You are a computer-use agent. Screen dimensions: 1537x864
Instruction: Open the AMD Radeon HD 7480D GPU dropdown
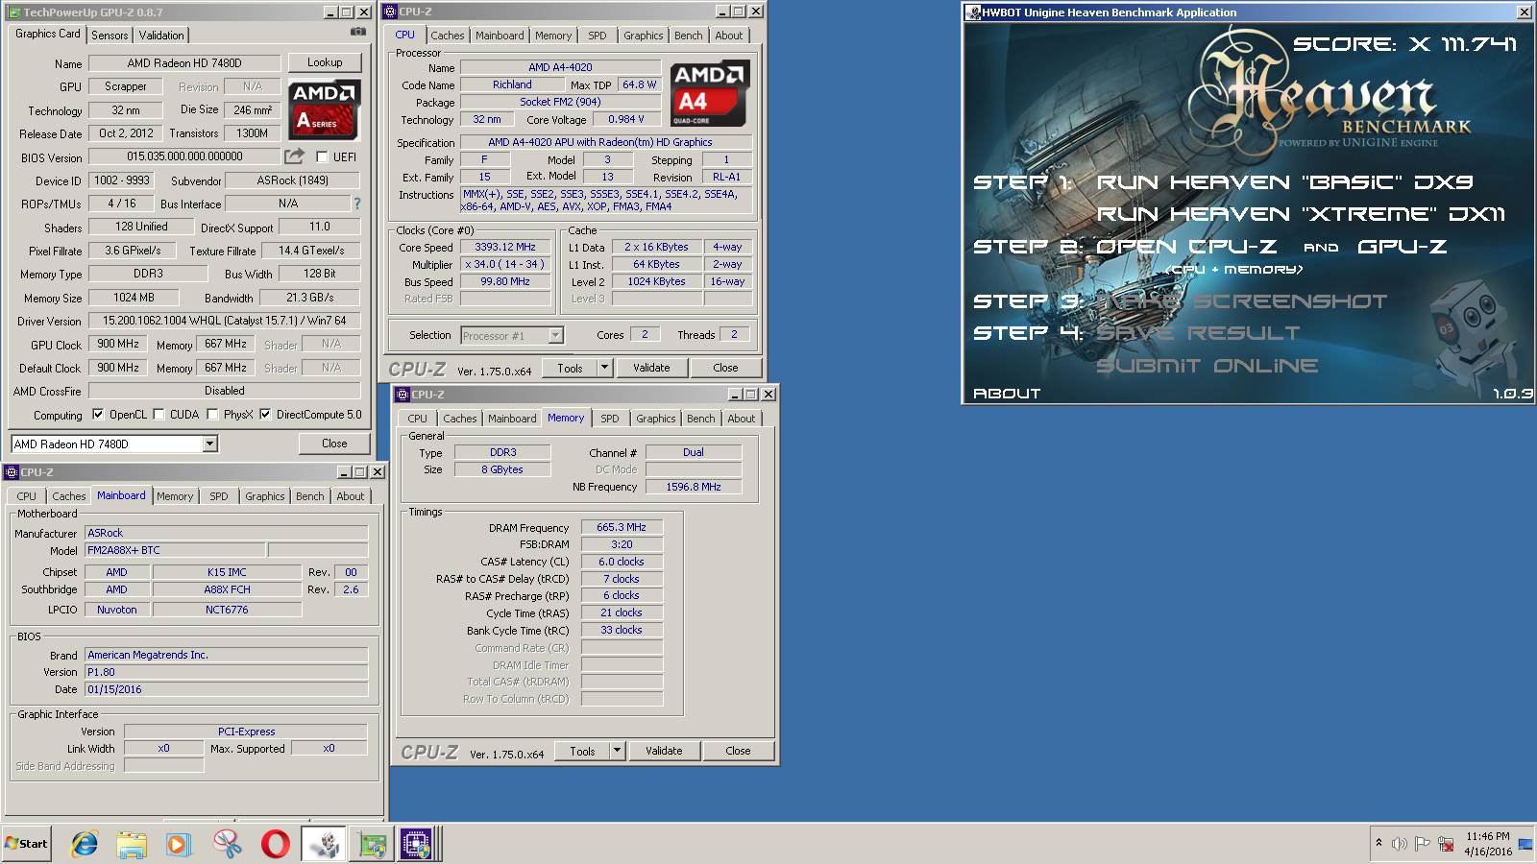click(x=209, y=444)
